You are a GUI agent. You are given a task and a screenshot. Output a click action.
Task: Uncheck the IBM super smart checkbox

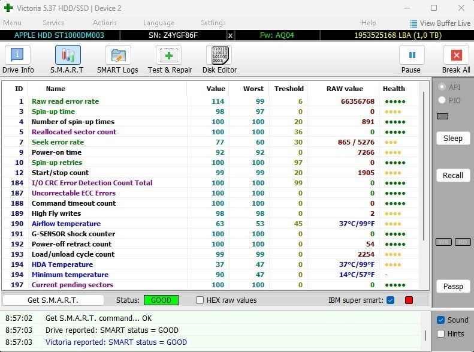coord(390,300)
